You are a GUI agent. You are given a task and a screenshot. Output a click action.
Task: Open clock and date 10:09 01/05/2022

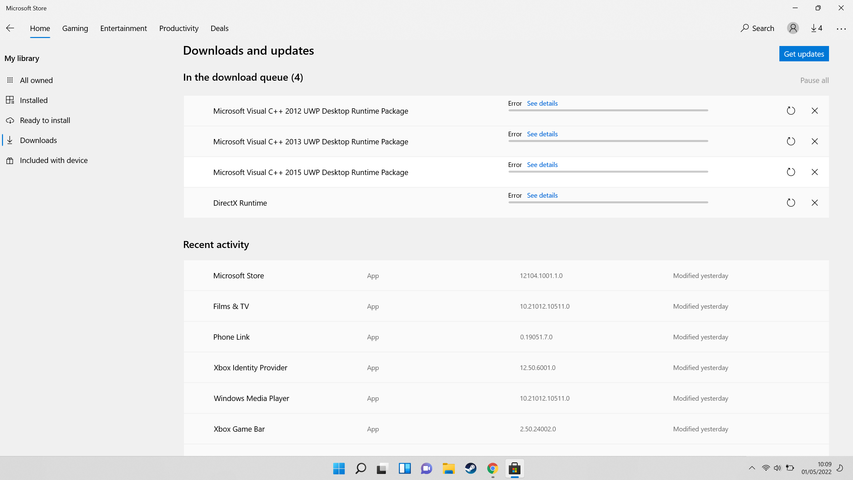tap(816, 468)
